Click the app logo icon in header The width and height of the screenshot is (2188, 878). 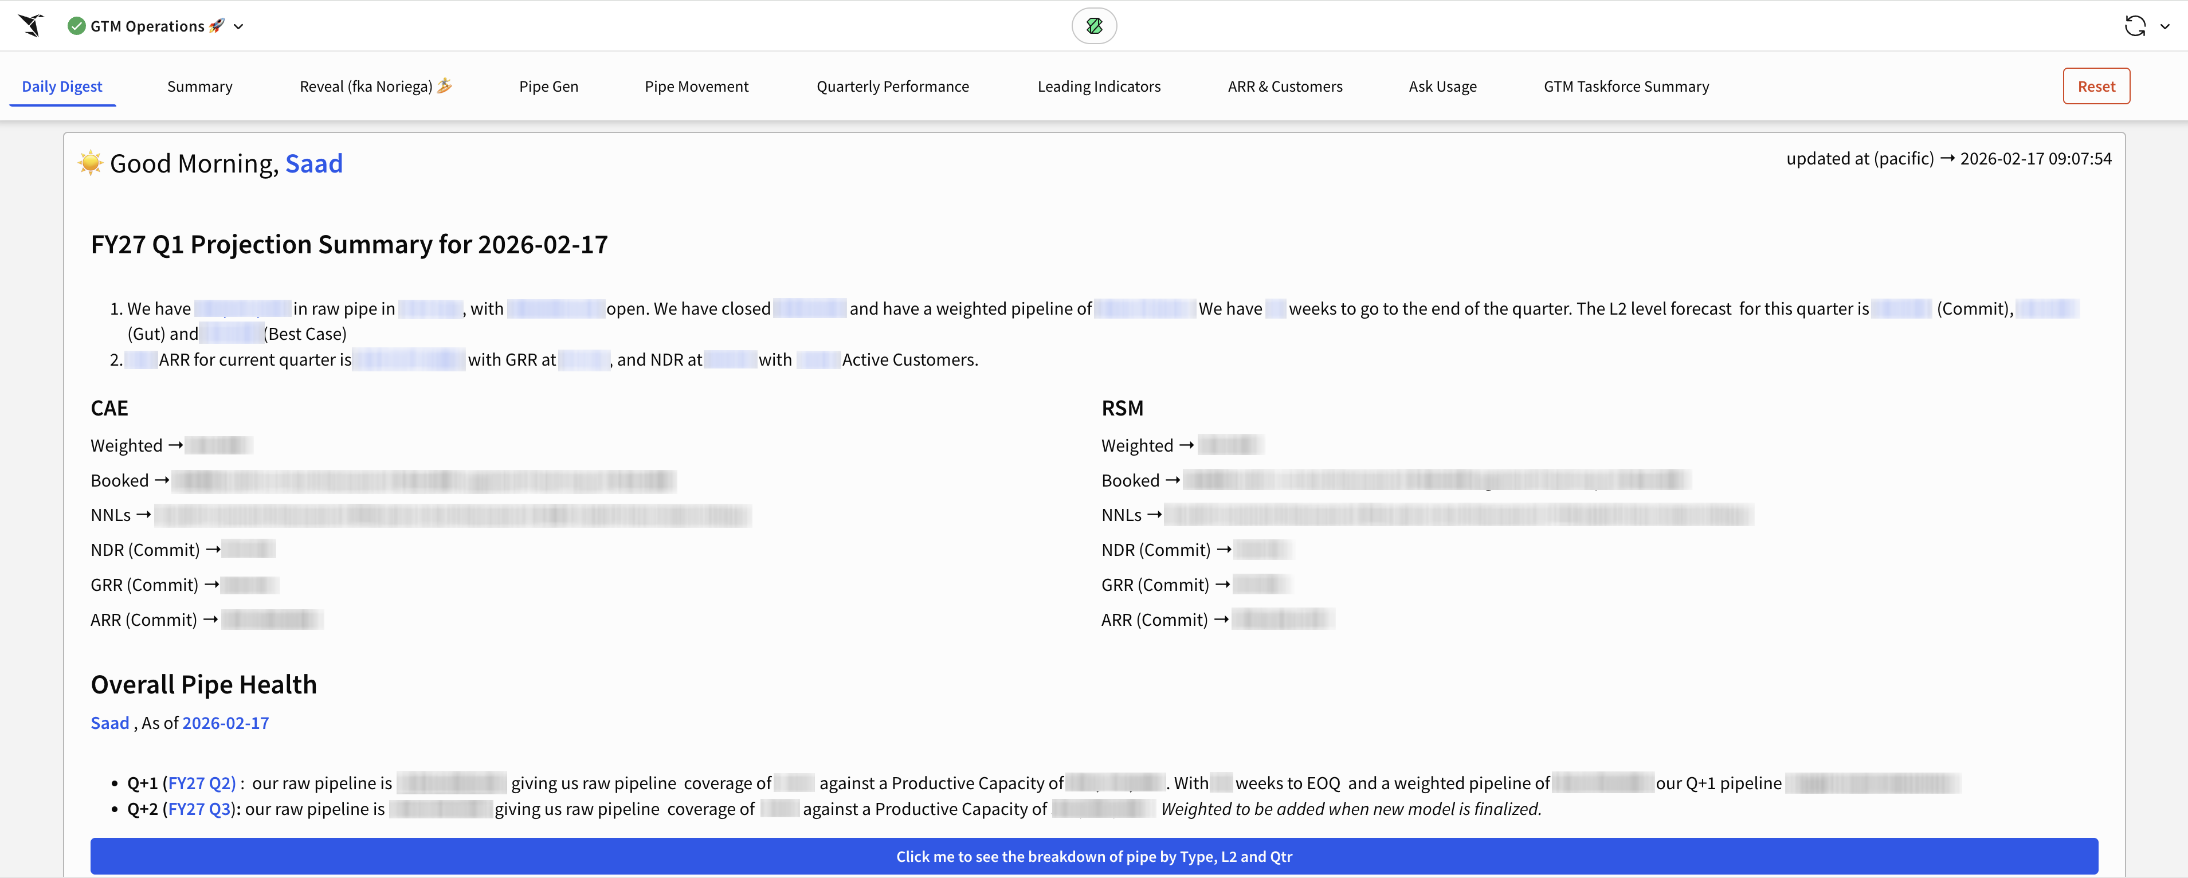32,25
